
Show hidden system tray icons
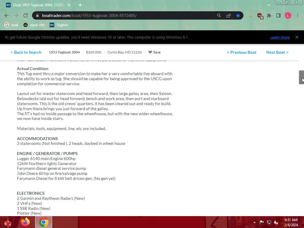[254, 222]
